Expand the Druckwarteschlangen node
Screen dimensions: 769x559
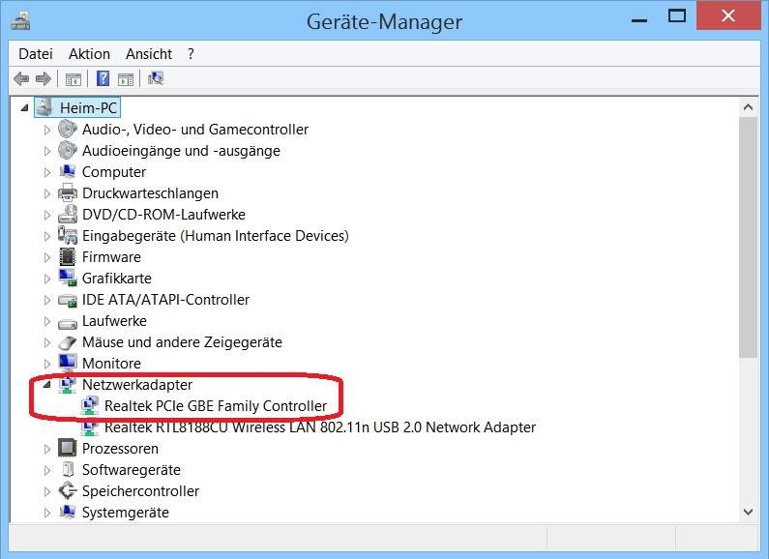point(47,193)
